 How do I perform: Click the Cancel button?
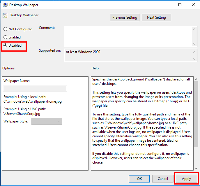pyautogui.click(x=163, y=179)
